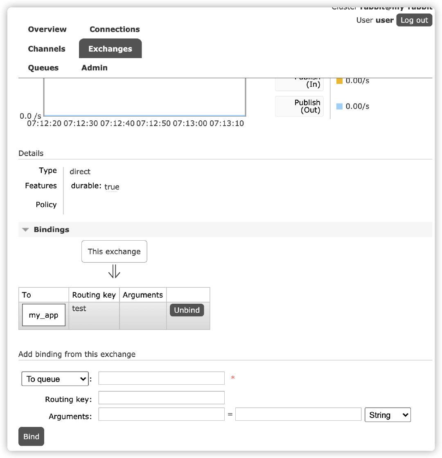Open the Queues tab

pyautogui.click(x=43, y=68)
